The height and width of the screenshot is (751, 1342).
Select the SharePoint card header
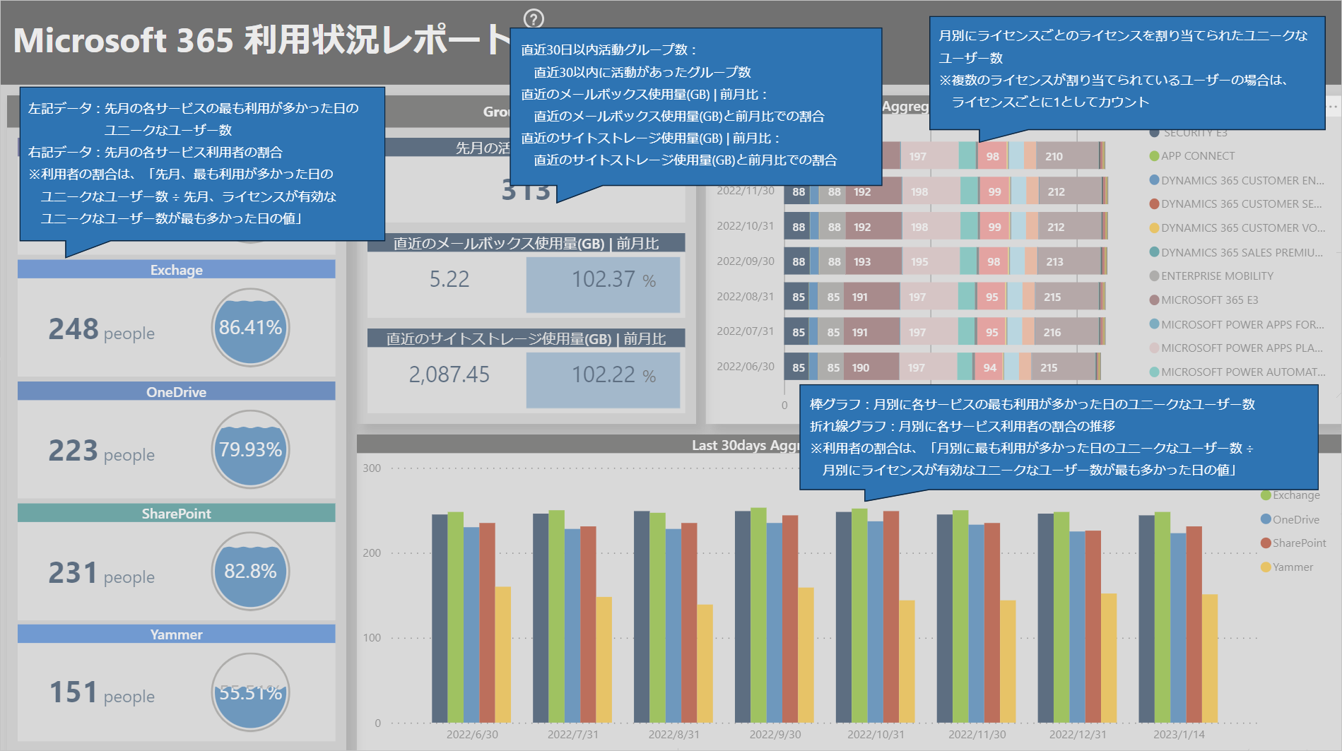tap(176, 514)
